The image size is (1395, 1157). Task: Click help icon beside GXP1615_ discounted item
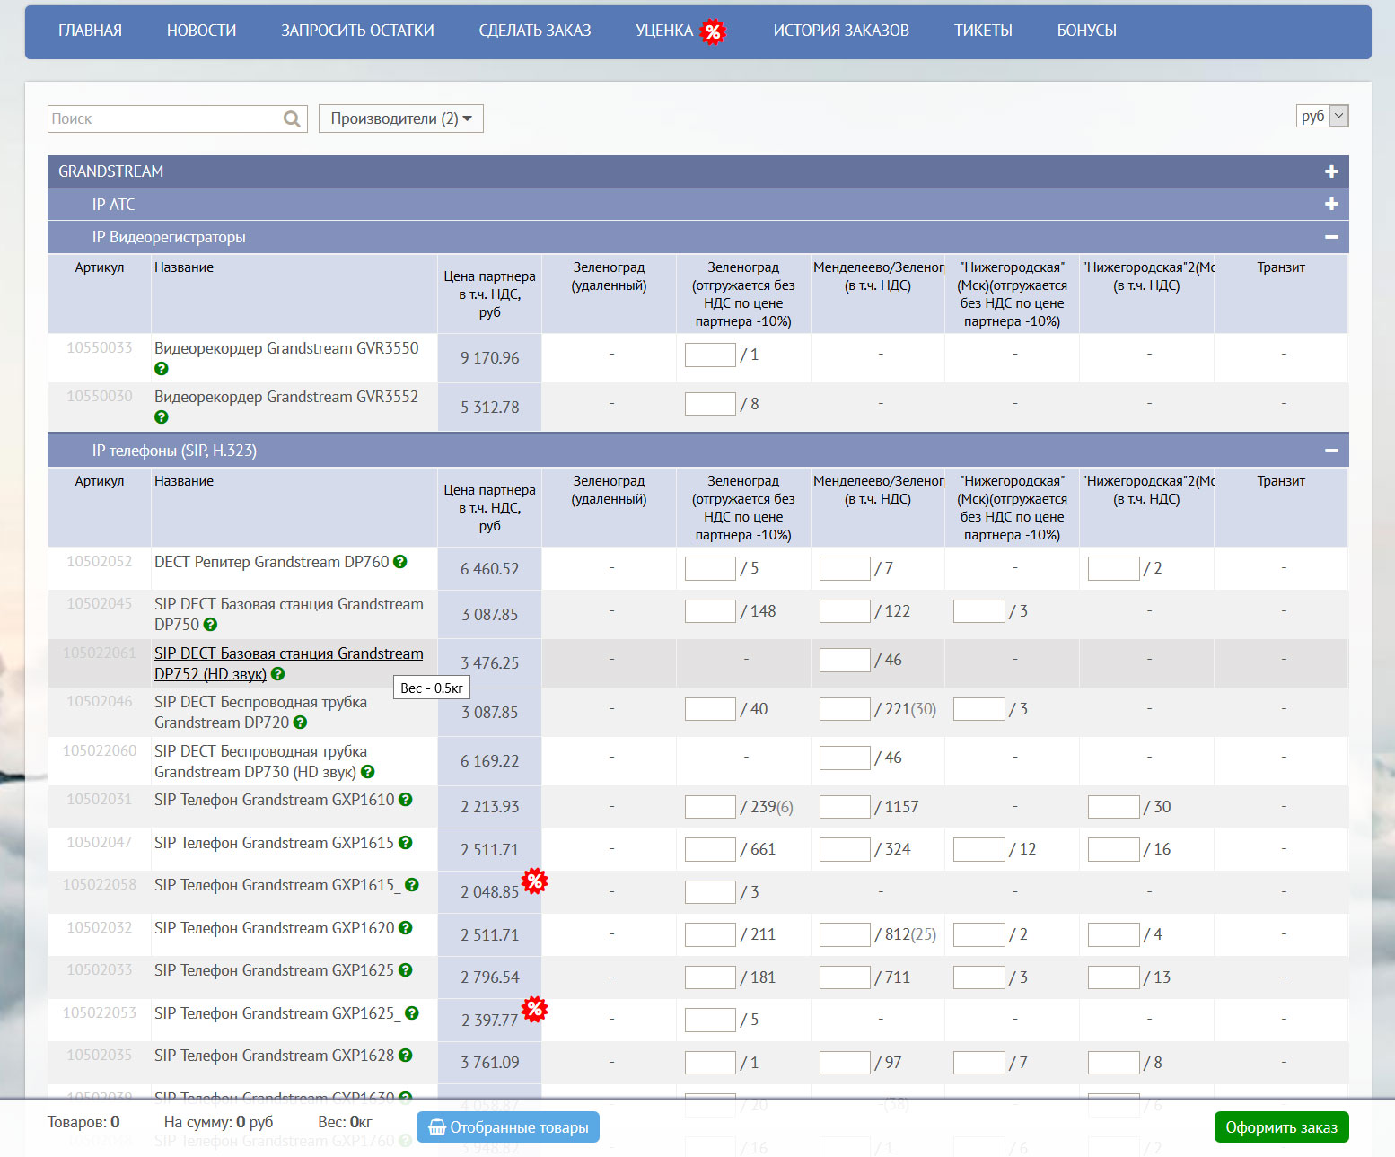[x=412, y=885]
